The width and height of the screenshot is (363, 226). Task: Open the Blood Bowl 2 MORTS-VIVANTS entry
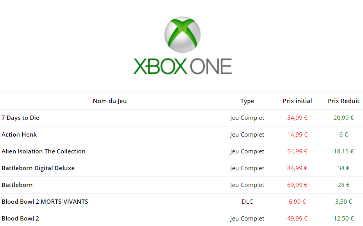click(45, 202)
